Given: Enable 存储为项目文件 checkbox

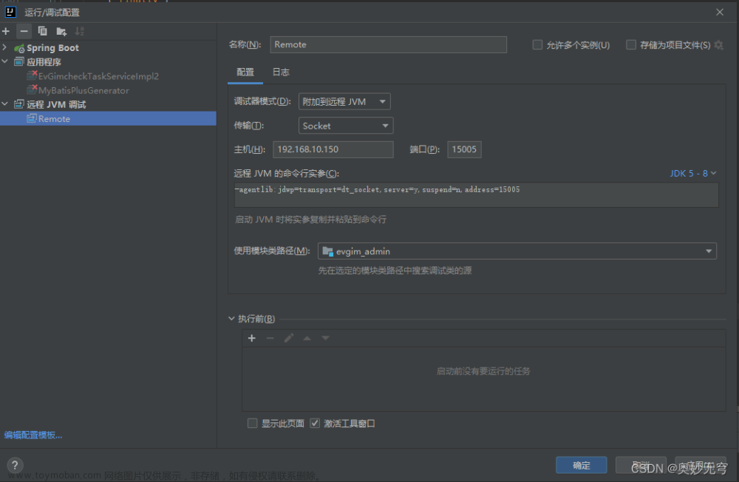Looking at the screenshot, I should pyautogui.click(x=630, y=45).
